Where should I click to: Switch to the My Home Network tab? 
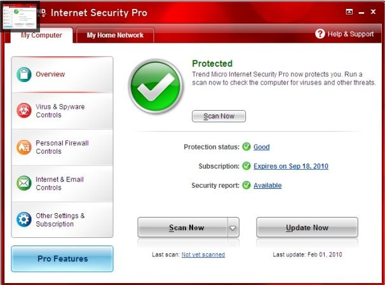pyautogui.click(x=115, y=35)
